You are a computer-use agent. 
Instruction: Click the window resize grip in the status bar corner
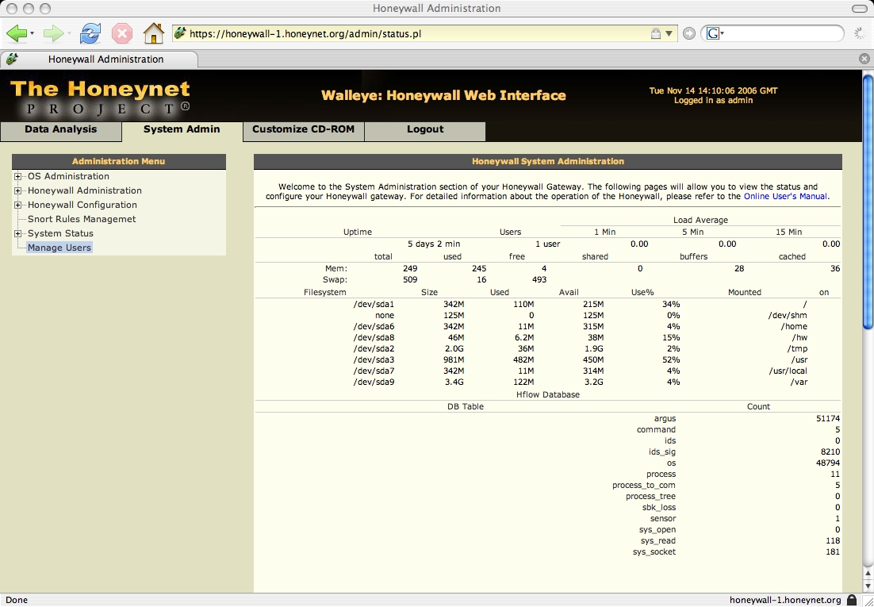click(867, 601)
